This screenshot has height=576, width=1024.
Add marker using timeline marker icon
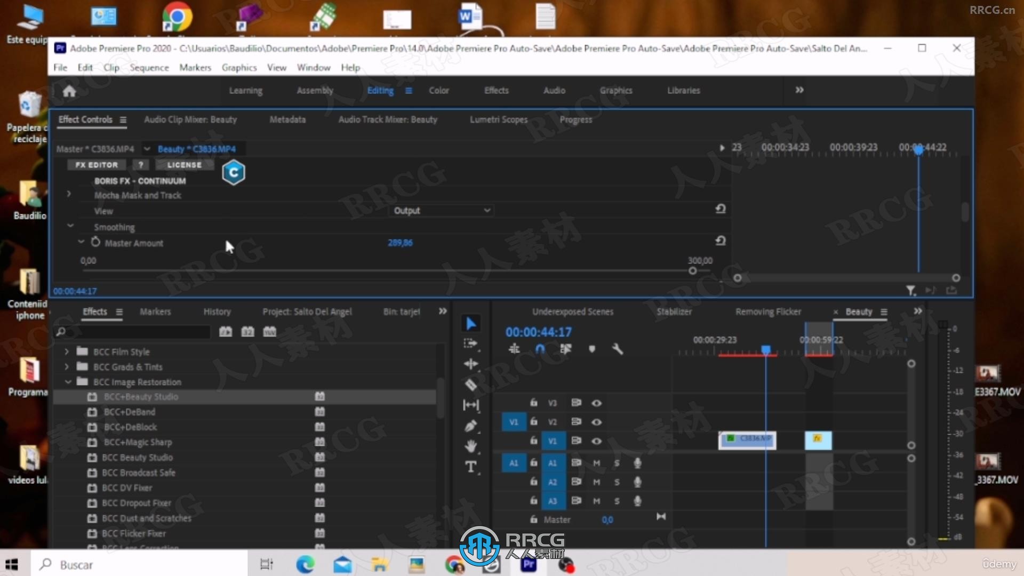(x=591, y=349)
